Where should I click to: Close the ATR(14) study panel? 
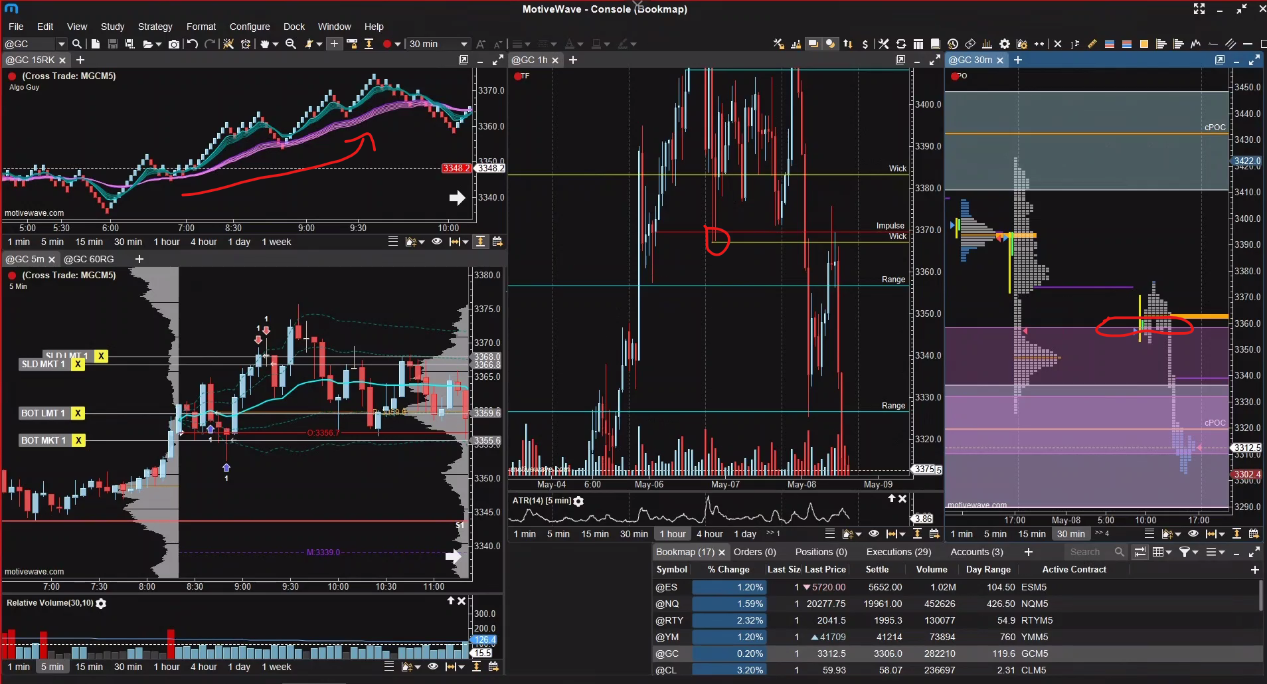(902, 499)
